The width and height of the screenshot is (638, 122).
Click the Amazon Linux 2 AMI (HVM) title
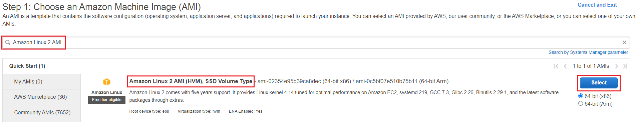(191, 81)
